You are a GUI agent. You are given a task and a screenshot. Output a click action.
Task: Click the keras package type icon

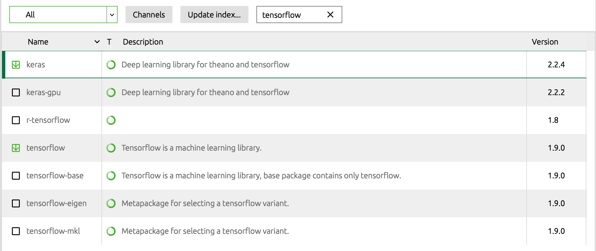tap(111, 65)
